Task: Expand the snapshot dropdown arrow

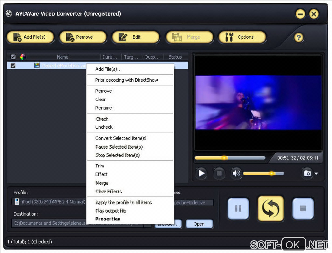Action: click(316, 173)
